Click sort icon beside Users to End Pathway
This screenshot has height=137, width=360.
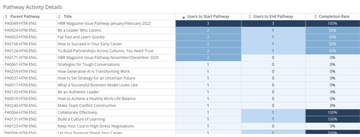pyautogui.click(x=250, y=16)
